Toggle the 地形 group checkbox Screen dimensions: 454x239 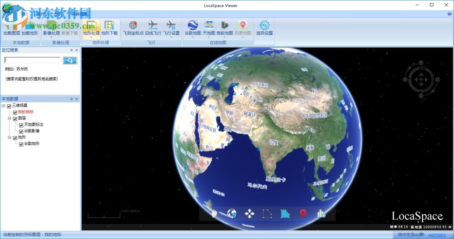coord(15,138)
